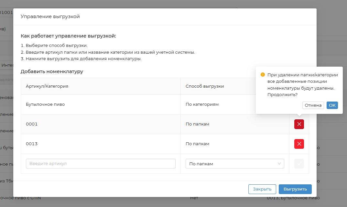Click the "Управление выгрузкой" dialog title
Viewport: 347px width, 207px height.
point(50,16)
